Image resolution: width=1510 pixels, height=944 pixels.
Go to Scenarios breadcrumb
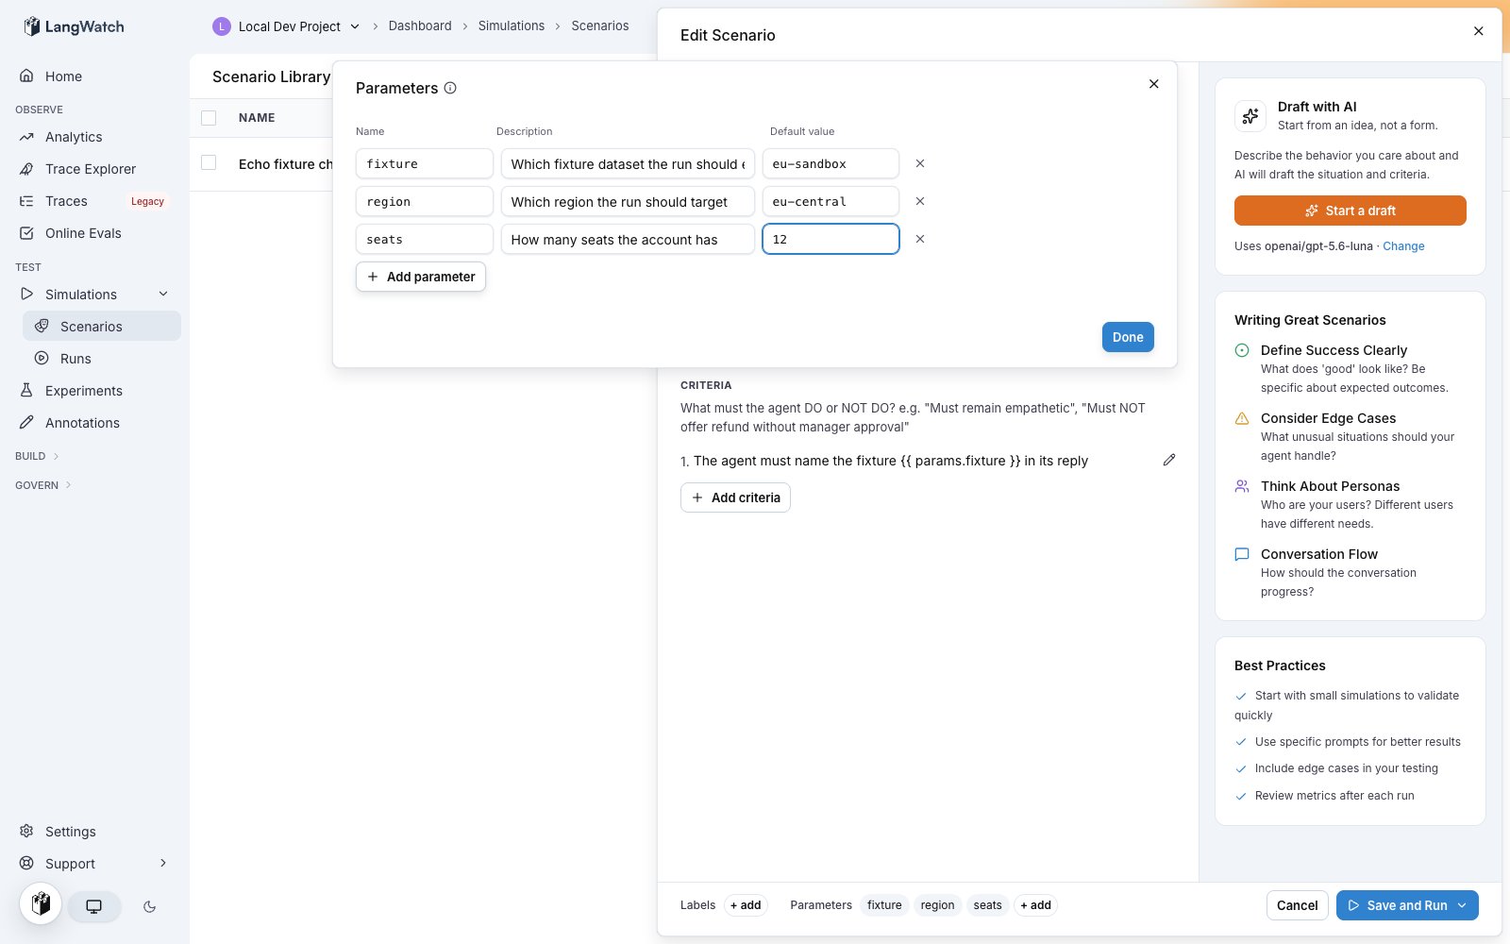click(x=600, y=26)
